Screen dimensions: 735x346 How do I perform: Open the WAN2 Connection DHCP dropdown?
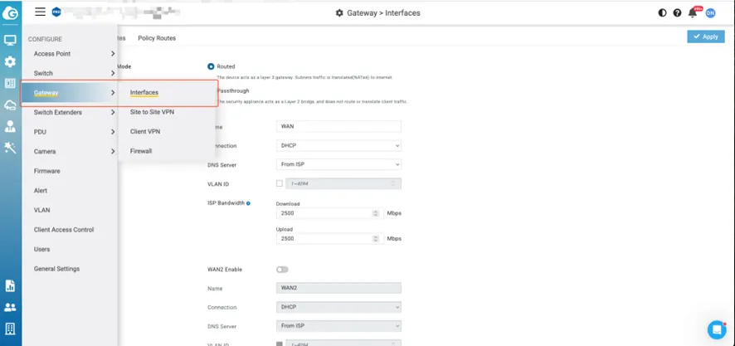(x=339, y=307)
